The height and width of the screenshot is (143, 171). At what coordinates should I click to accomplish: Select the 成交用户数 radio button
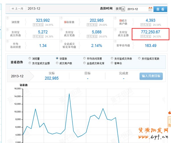pyautogui.click(x=57, y=63)
